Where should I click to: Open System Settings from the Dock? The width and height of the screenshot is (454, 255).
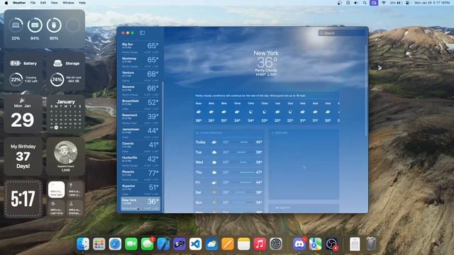click(276, 244)
